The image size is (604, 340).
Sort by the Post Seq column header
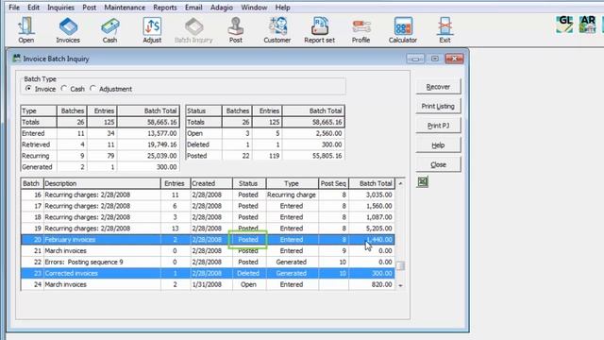(333, 183)
